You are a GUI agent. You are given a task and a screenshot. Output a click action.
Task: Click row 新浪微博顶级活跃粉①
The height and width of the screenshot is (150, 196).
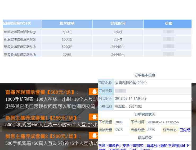coord(97,32)
